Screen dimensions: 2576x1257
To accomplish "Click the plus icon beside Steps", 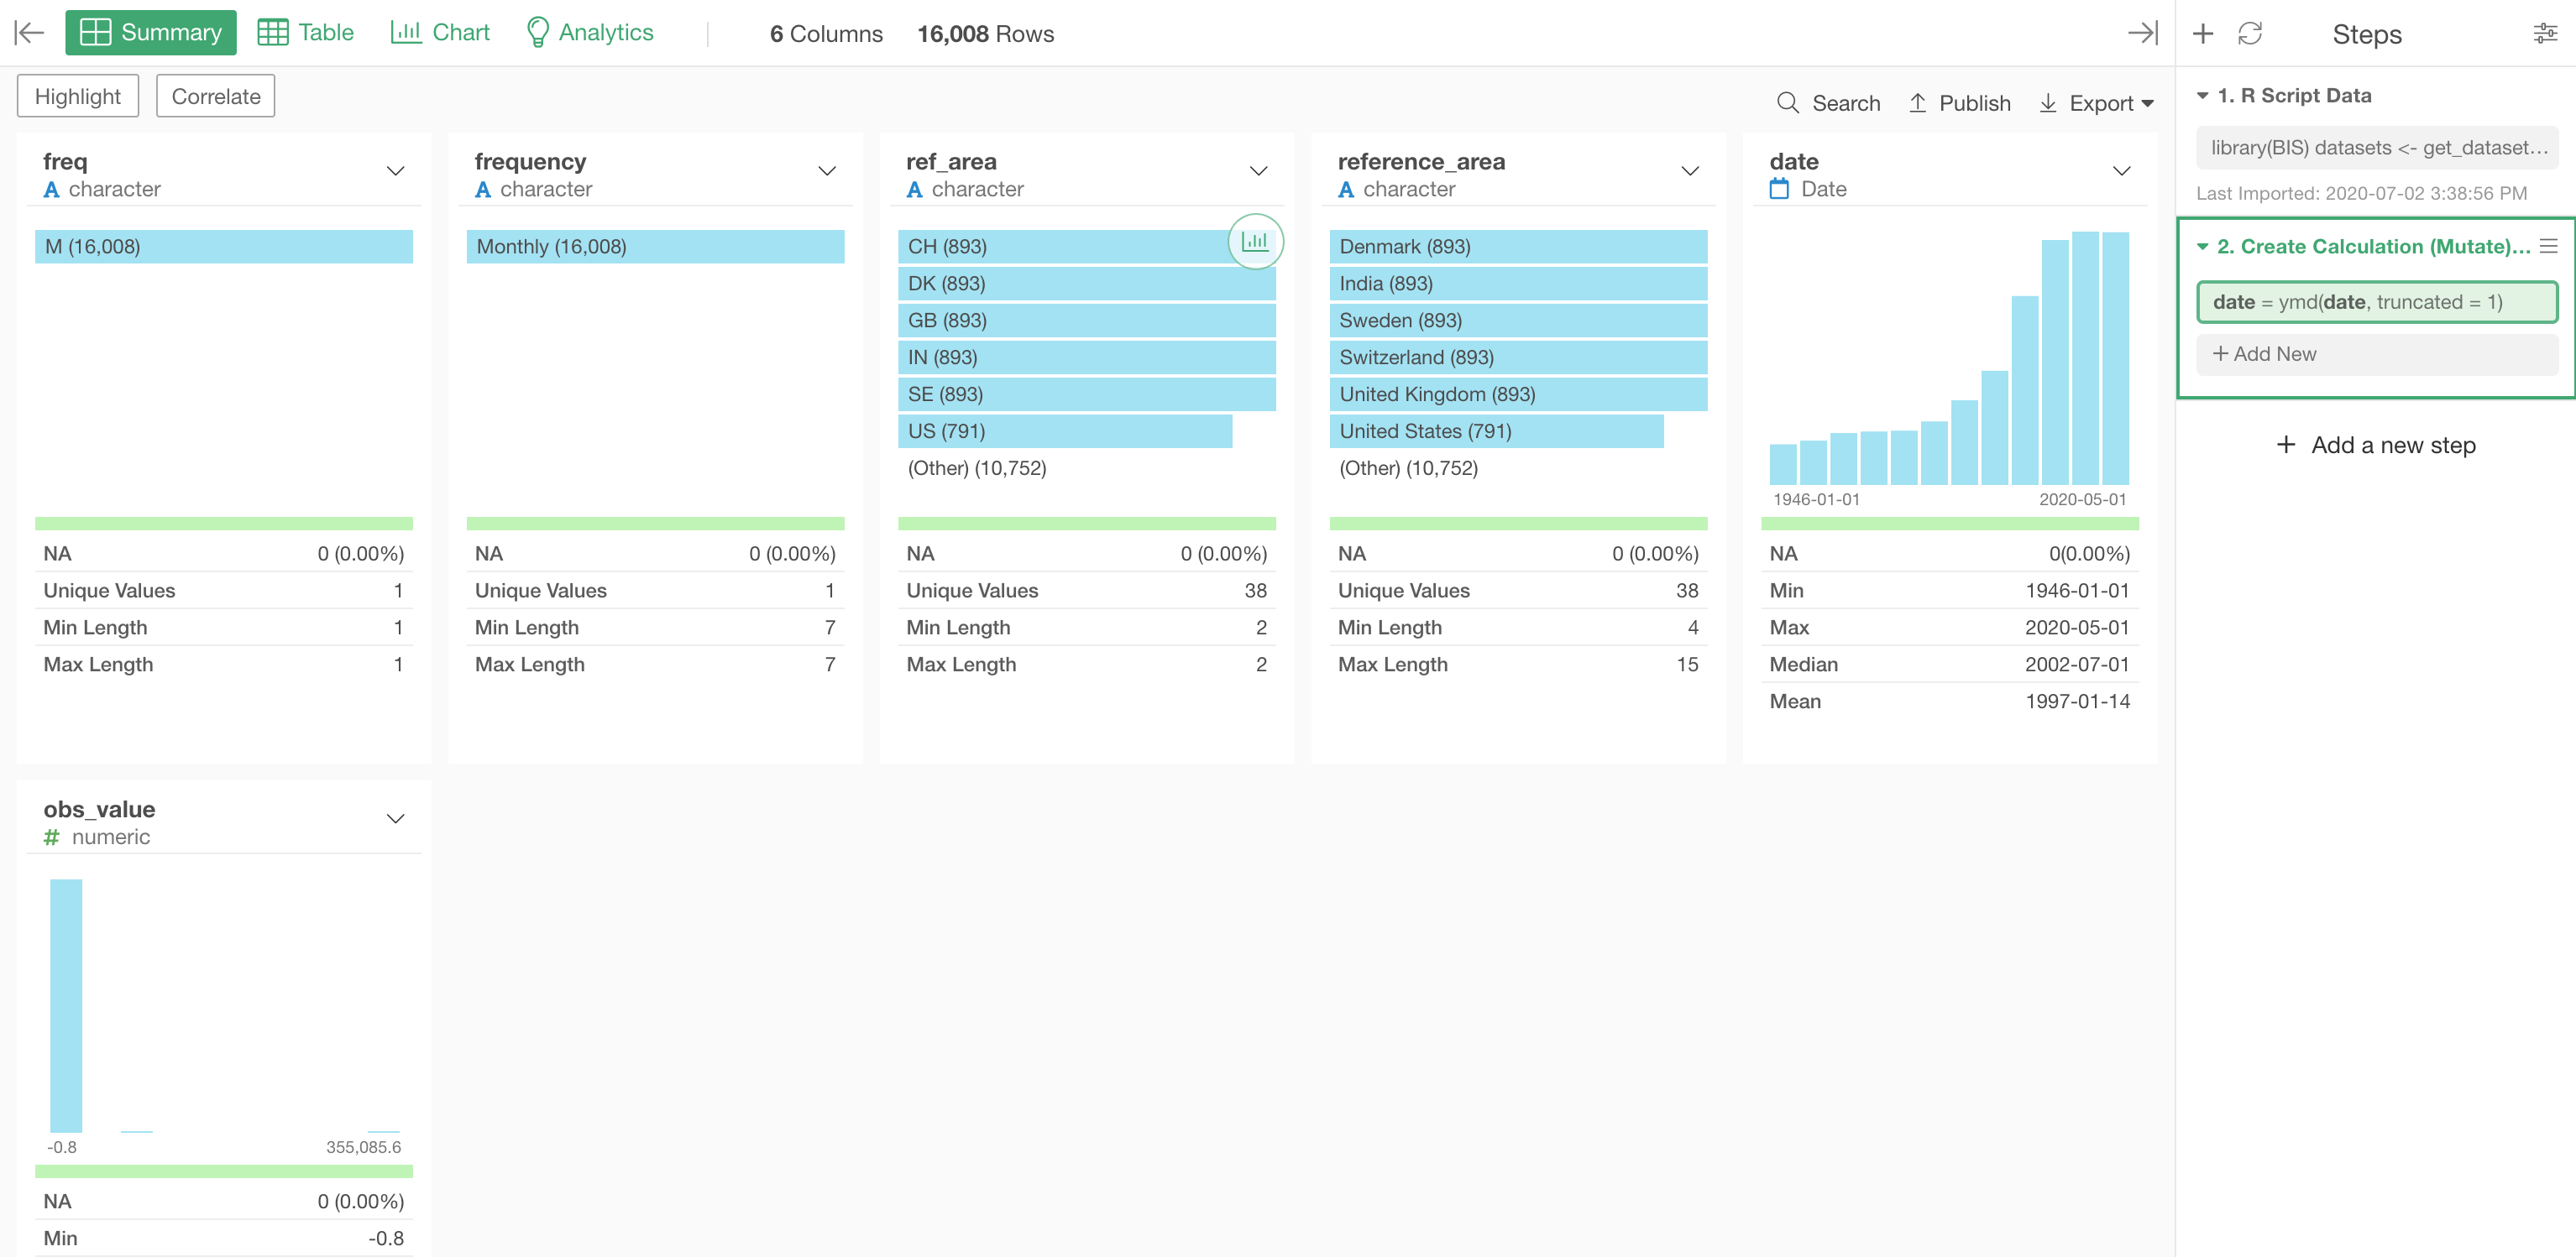I will (2202, 34).
